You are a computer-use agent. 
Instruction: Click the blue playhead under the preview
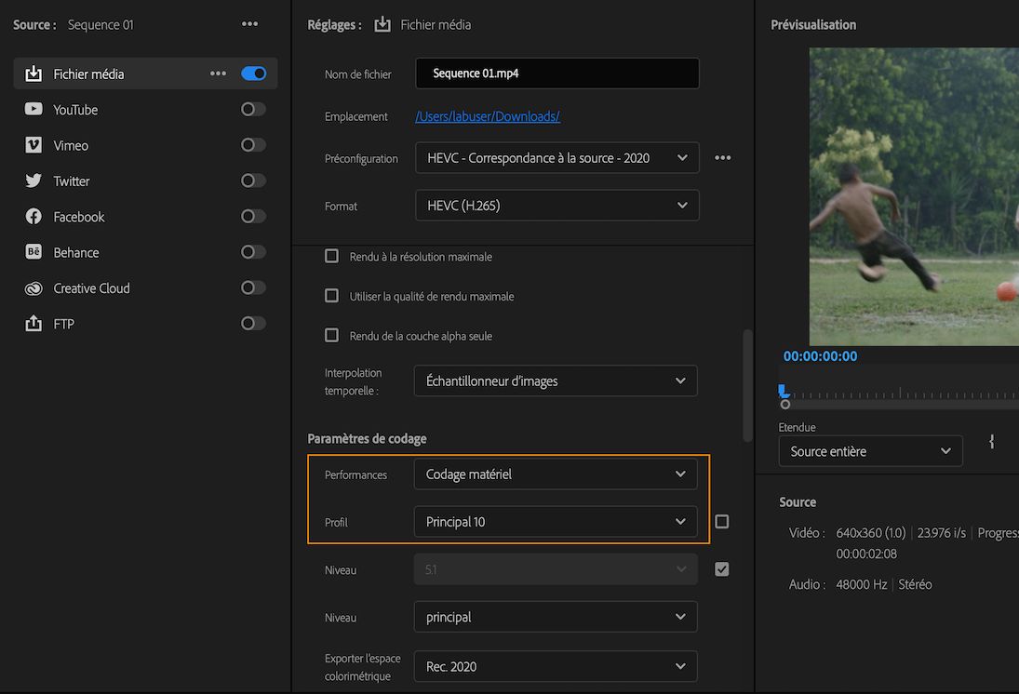(x=782, y=391)
